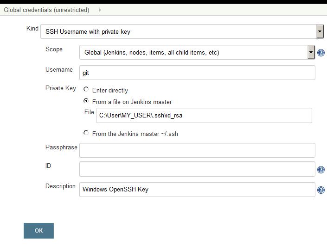
Task: Expand the Global credentials breadcrumb arrow
Action: coord(100,10)
